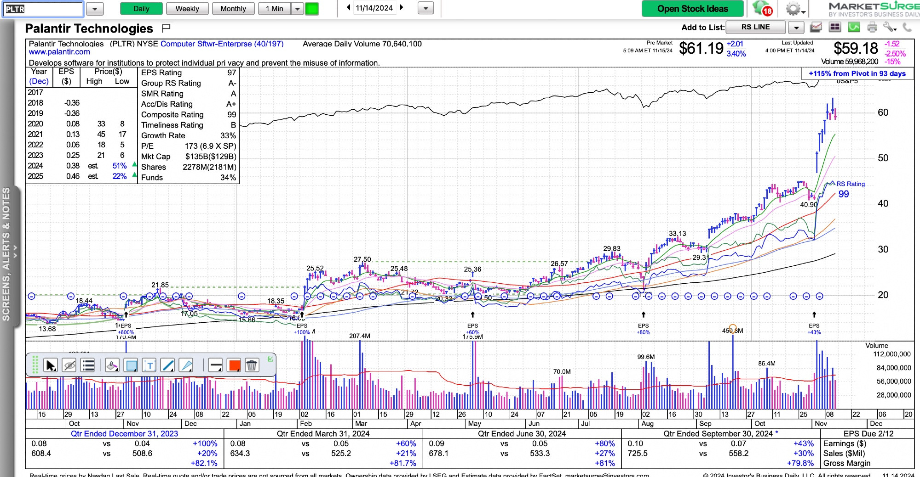920x477 pixels.
Task: Click the Qtr Ended September 30, 2024 header
Action: pos(720,434)
